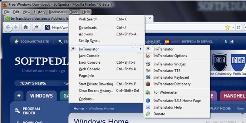The image size is (246, 123).
Task: Expand the ImTranslator submenu arrow
Action: click(x=141, y=49)
